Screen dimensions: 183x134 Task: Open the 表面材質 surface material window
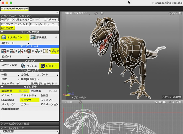(15, 91)
